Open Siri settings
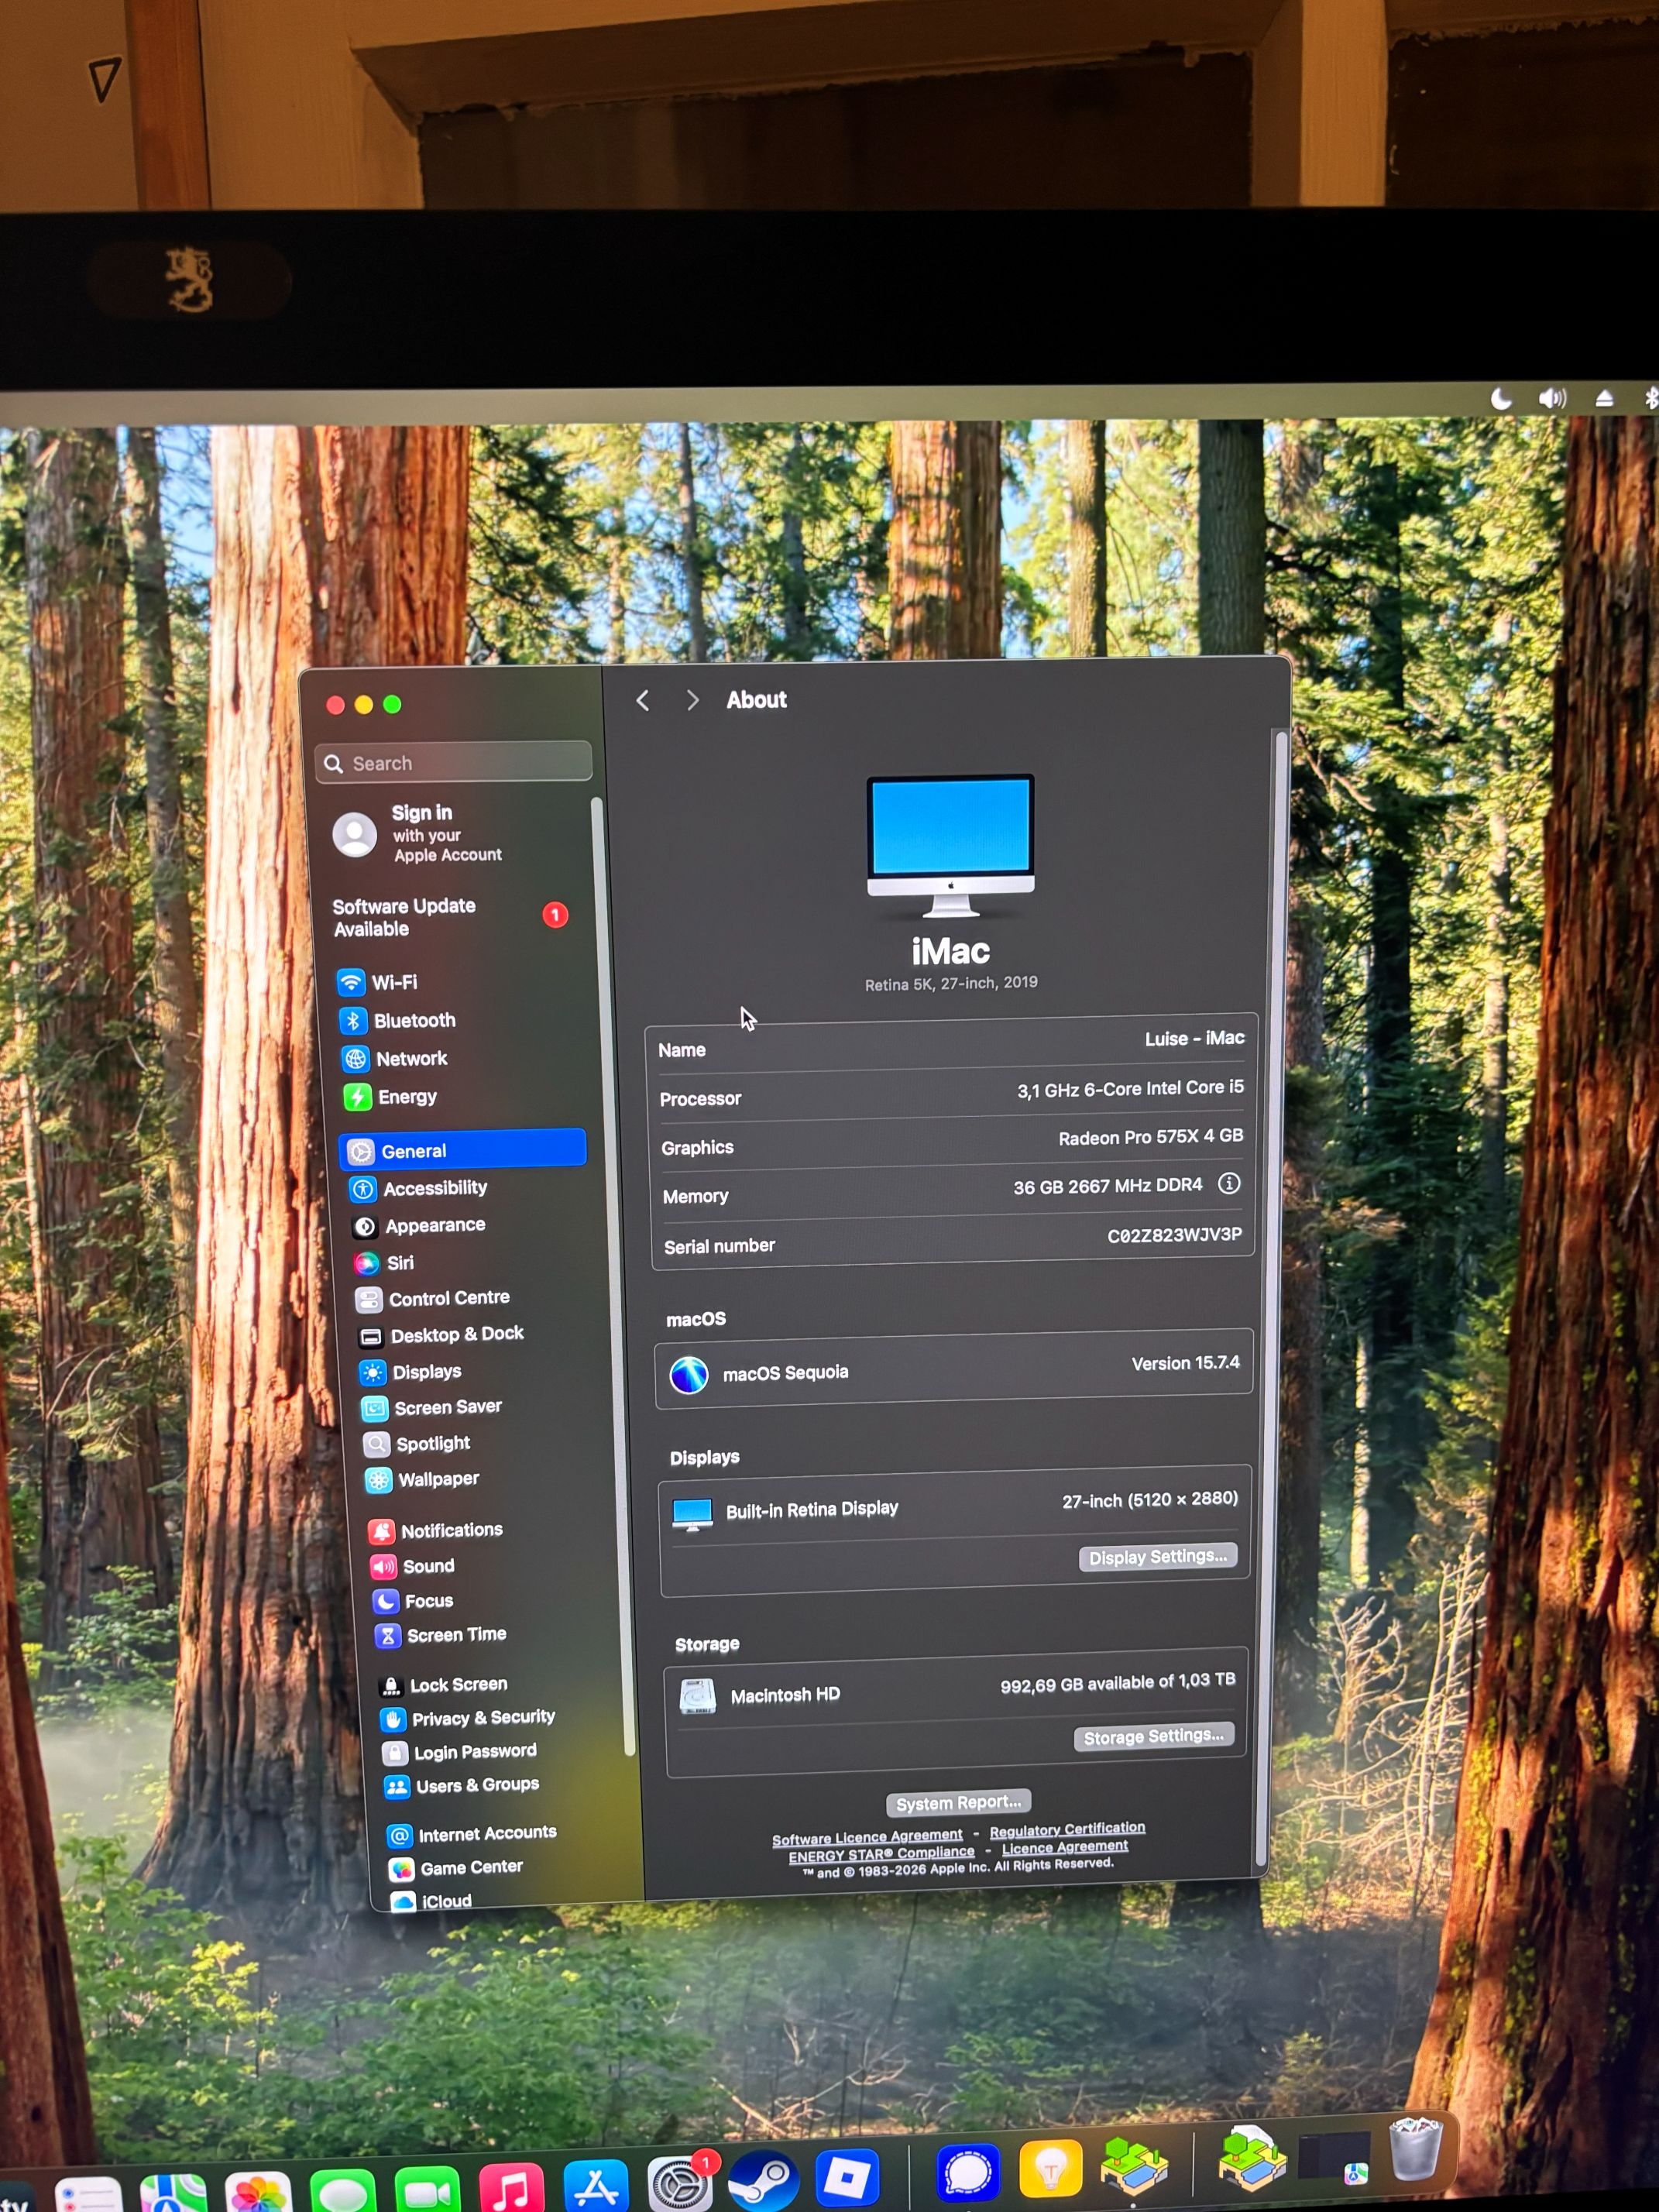 coord(399,1262)
